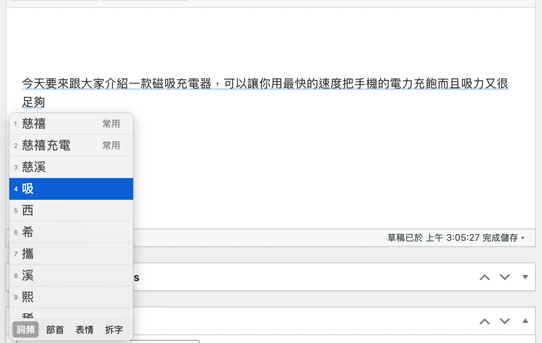Open the 拆字 tab

pos(114,329)
